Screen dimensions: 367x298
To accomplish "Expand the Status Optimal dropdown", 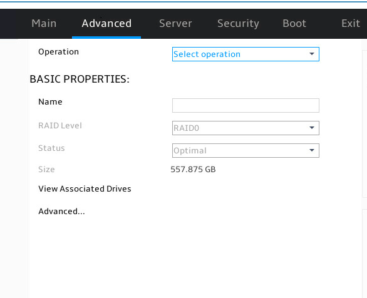I will (246, 150).
